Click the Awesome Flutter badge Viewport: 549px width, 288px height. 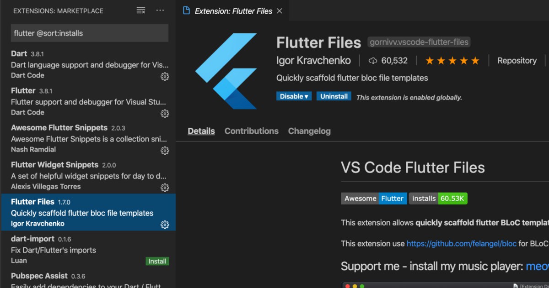374,199
